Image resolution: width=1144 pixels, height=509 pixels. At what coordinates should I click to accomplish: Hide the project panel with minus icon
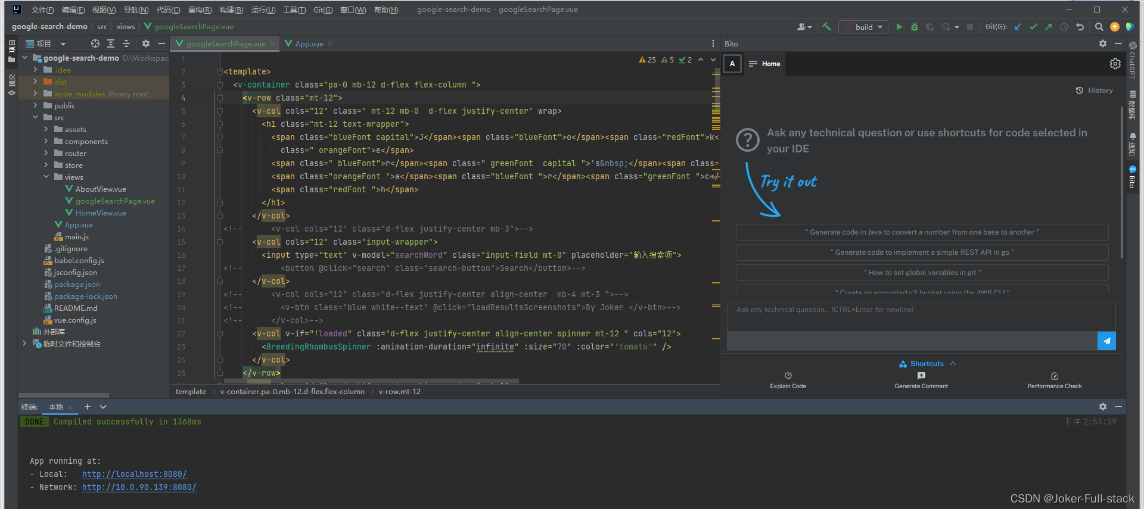coord(161,43)
